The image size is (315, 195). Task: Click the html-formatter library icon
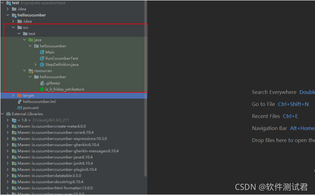tap(14, 188)
